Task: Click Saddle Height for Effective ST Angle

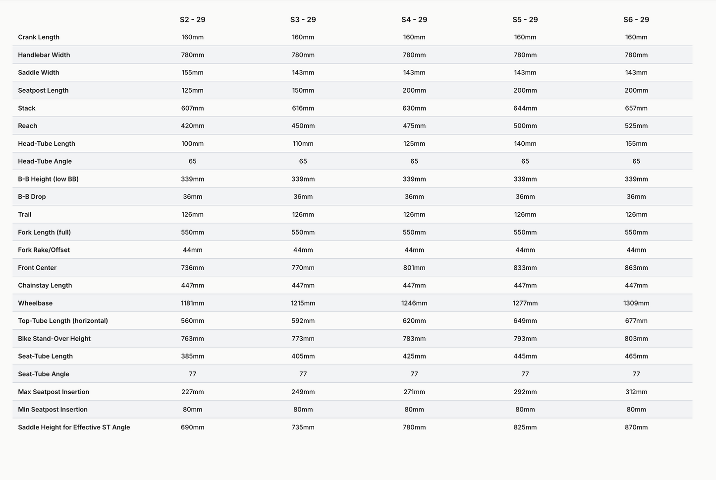Action: pos(74,427)
